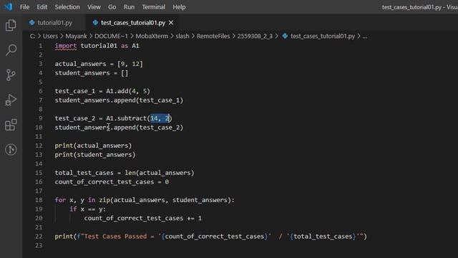Click 'print(actual_answers)' on line 12
The height and width of the screenshot is (258, 458).
pos(93,145)
